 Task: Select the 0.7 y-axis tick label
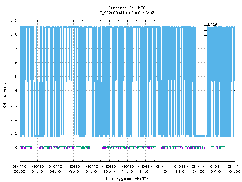coord(14,49)
